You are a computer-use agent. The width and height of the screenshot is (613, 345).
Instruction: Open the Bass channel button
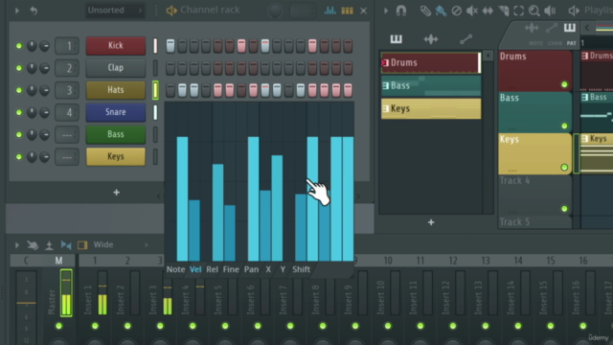(116, 134)
